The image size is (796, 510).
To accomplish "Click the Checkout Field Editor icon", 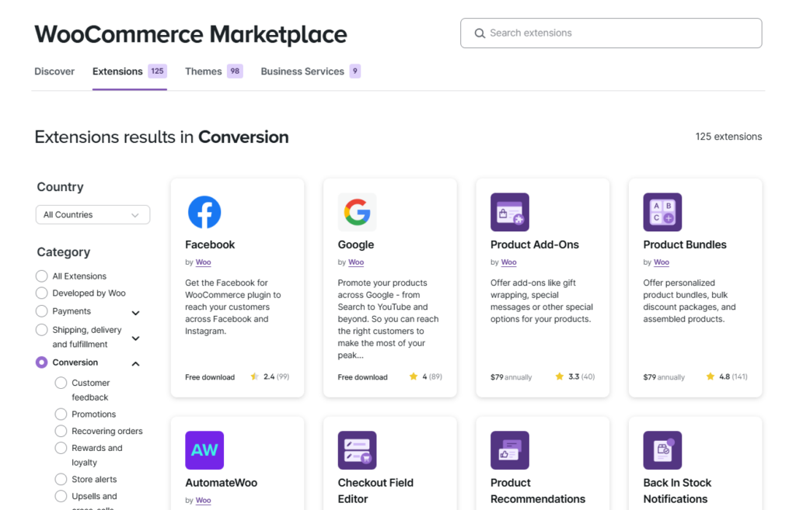I will pos(357,450).
